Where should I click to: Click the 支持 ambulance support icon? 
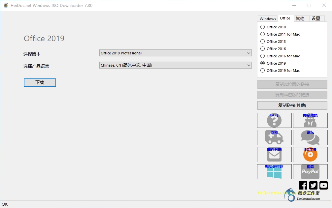click(x=274, y=137)
